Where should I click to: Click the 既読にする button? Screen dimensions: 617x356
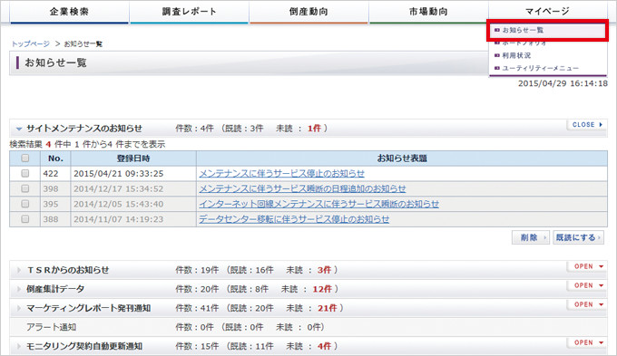click(x=578, y=237)
